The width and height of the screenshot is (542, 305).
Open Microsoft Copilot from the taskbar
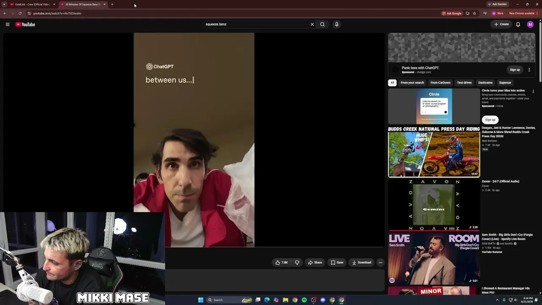pyautogui.click(x=276, y=300)
